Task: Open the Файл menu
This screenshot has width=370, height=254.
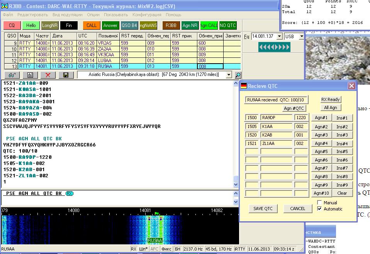Action: point(8,15)
